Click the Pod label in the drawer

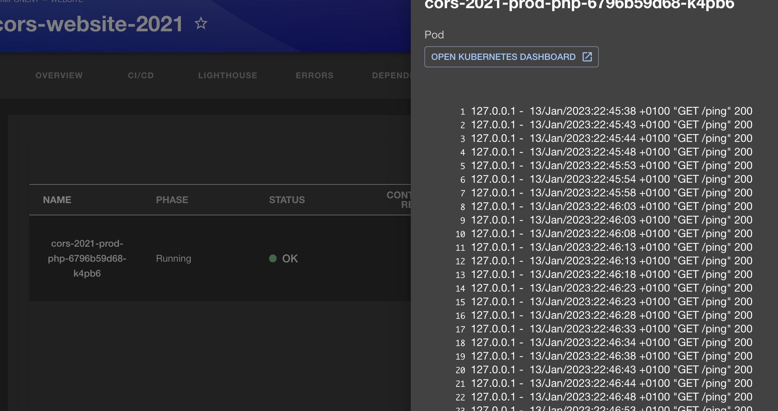(x=434, y=35)
